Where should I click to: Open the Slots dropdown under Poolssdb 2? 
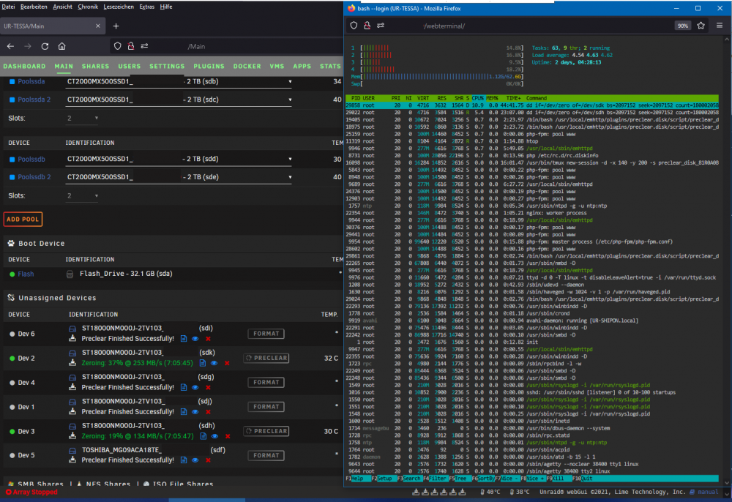click(x=82, y=196)
